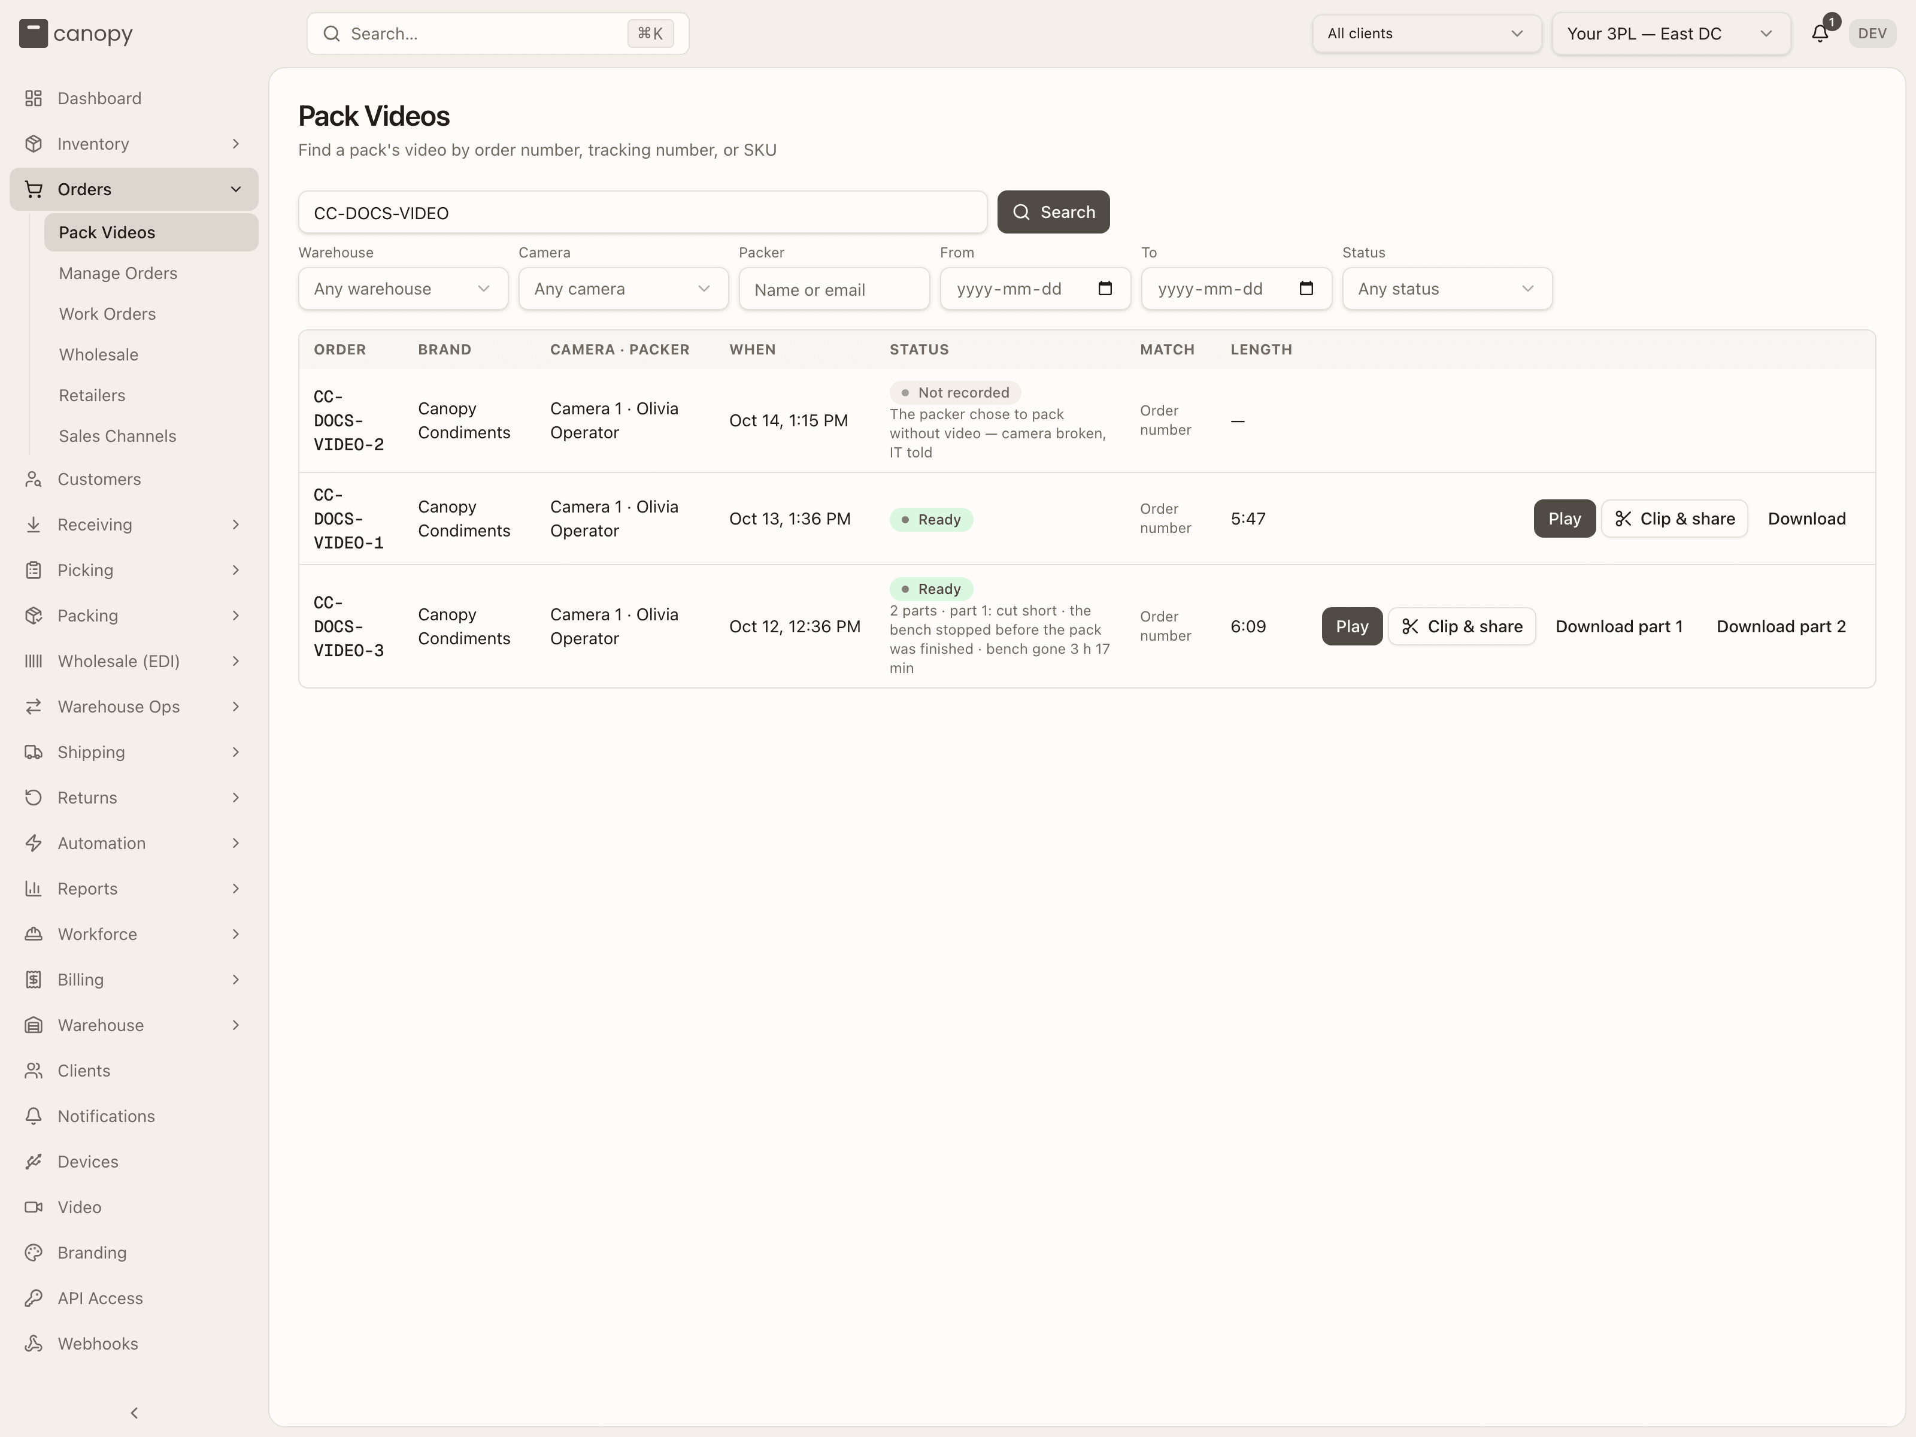This screenshot has height=1437, width=1916.
Task: Open the Any status dropdown
Action: pos(1447,289)
